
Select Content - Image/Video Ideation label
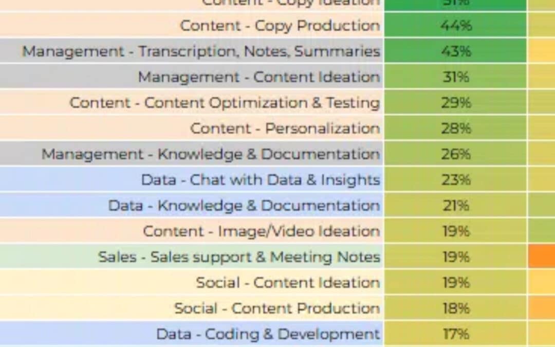[x=262, y=231]
